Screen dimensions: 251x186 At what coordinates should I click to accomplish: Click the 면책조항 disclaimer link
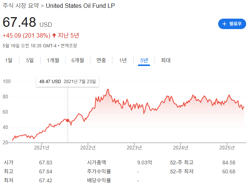(x=69, y=46)
